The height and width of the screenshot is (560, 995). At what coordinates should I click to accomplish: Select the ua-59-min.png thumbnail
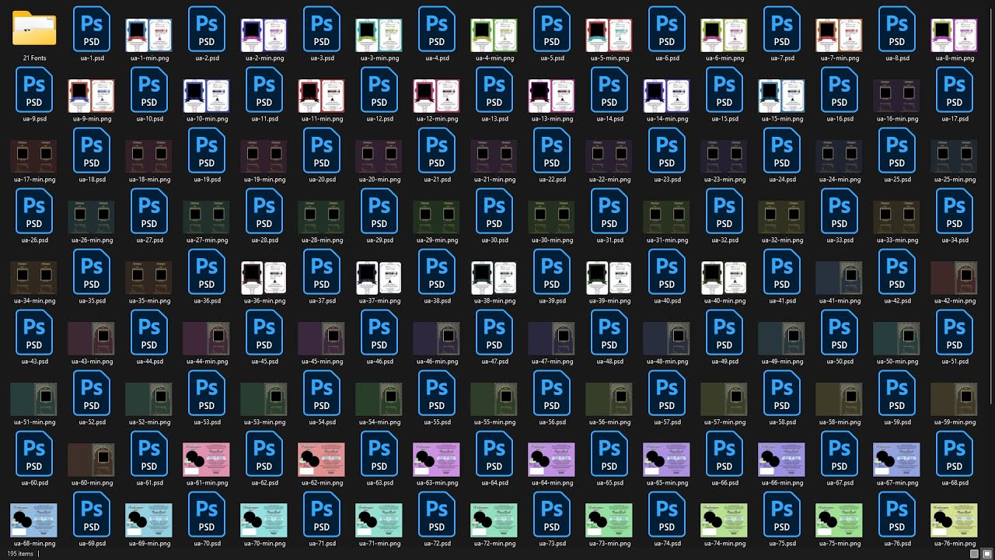955,400
